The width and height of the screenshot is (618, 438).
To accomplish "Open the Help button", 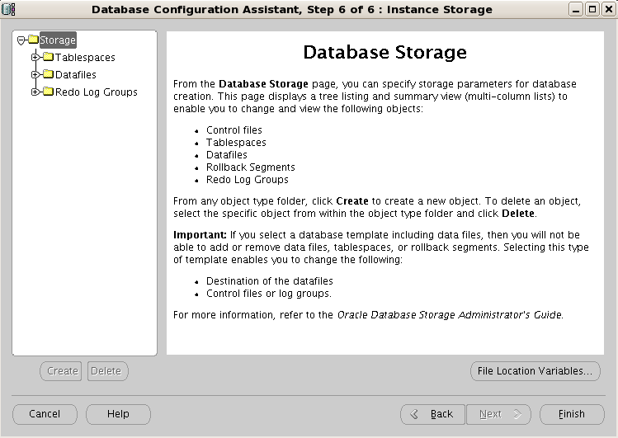I will 118,414.
